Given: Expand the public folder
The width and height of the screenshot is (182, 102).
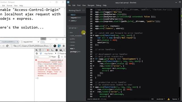Looking at the screenshot, I should pyautogui.click(x=72, y=39).
